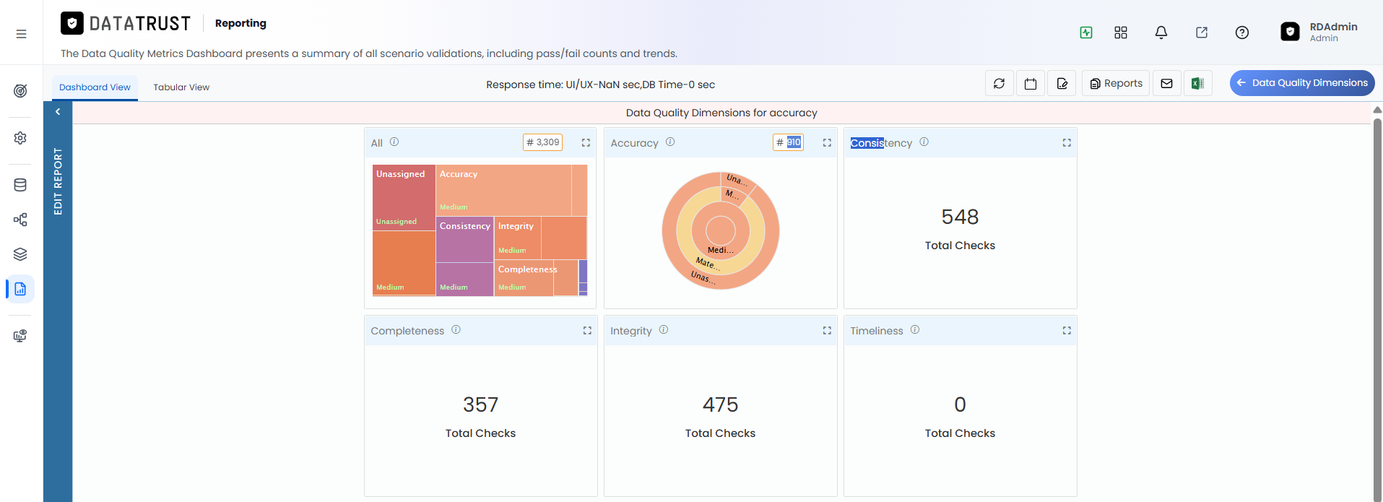
Task: Open the notifications bell
Action: [x=1161, y=33]
